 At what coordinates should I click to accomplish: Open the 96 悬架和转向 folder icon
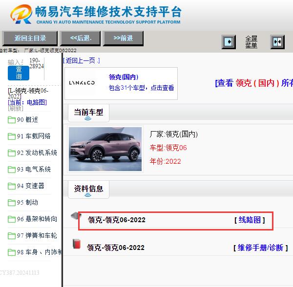click(12, 219)
